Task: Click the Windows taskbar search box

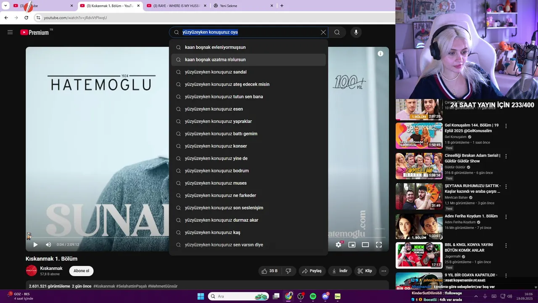Action: click(x=238, y=296)
